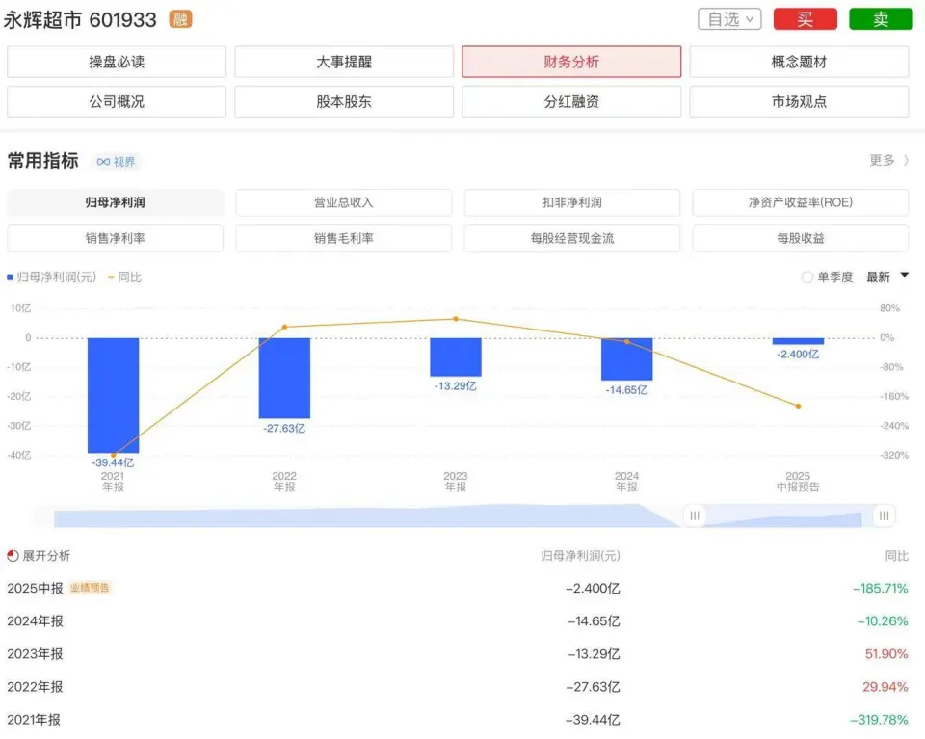
Task: Switch to the 股本股东 tab
Action: (x=343, y=101)
